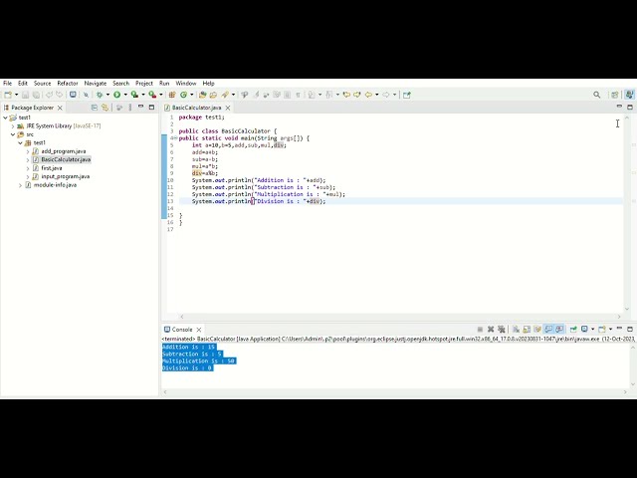Select the Console tab
The image size is (637, 478).
click(x=182, y=330)
